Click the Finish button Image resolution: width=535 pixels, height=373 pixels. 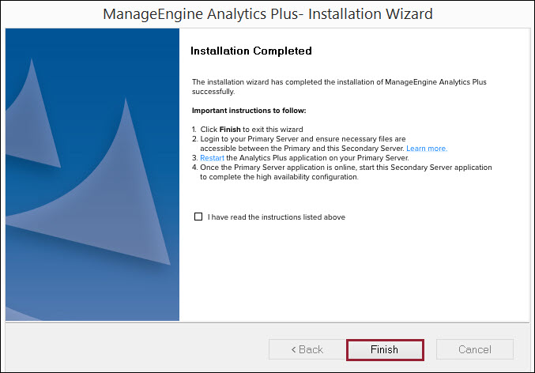[x=385, y=349]
